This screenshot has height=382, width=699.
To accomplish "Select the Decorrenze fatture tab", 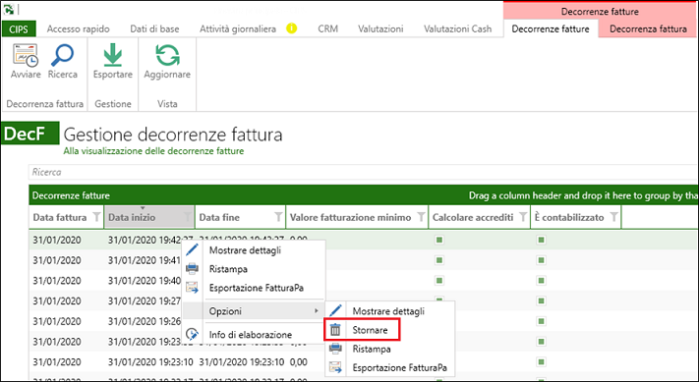I will [551, 28].
